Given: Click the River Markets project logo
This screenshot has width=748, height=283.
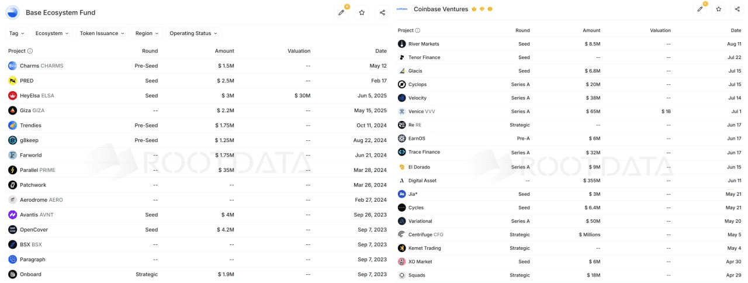Looking at the screenshot, I should click(402, 44).
